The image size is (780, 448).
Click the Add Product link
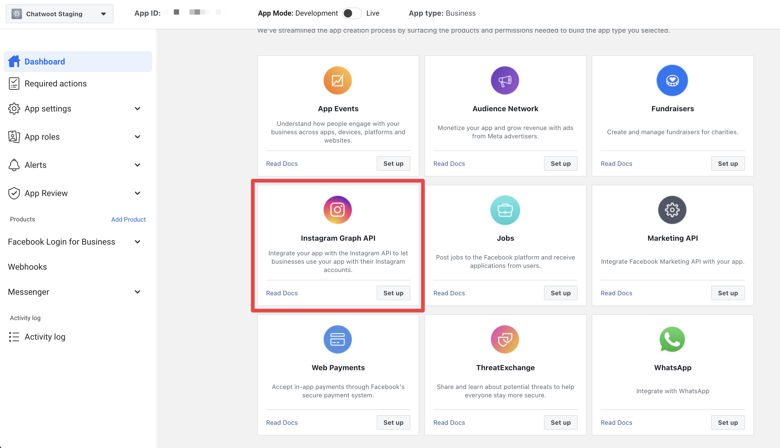pos(128,219)
